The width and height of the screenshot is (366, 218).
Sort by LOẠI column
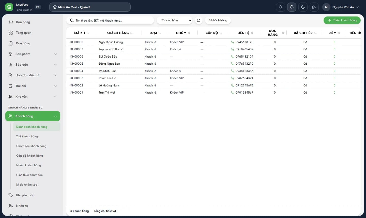tap(159, 33)
